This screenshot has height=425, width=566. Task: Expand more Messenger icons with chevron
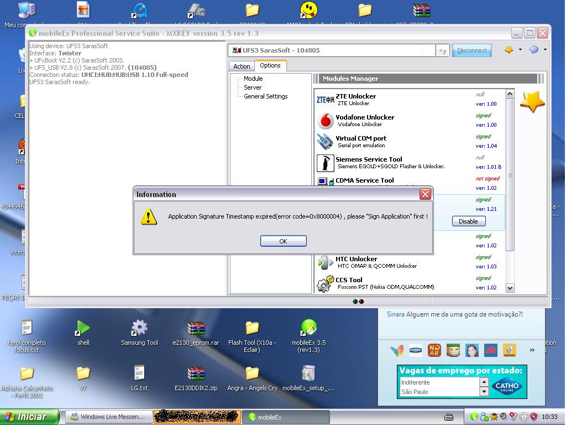(532, 350)
